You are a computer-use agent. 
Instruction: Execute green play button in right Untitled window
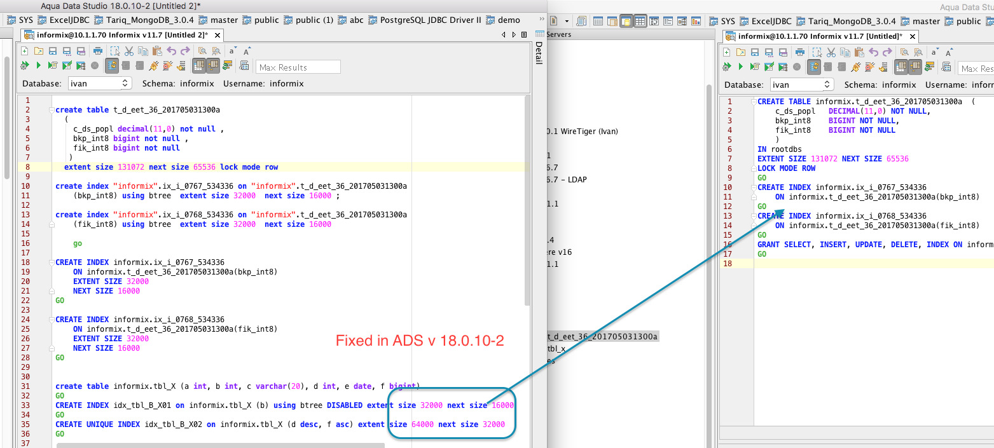[x=740, y=66]
